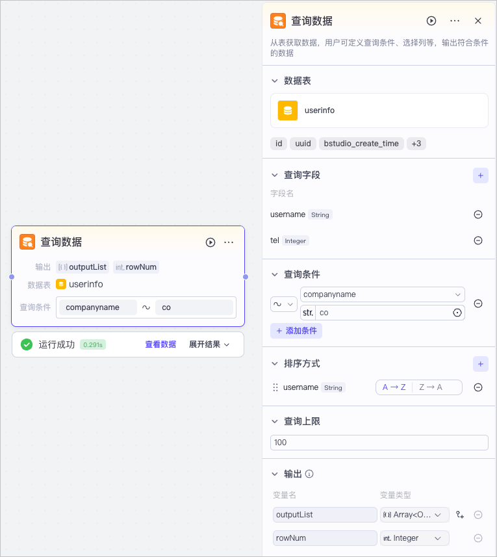Add a new query field with plus icon

click(x=480, y=175)
